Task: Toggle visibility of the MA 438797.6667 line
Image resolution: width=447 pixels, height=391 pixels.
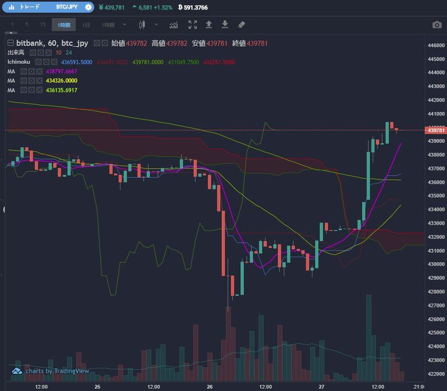Action: tap(24, 71)
